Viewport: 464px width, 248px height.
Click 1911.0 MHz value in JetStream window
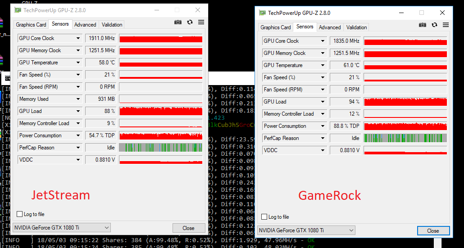click(101, 38)
